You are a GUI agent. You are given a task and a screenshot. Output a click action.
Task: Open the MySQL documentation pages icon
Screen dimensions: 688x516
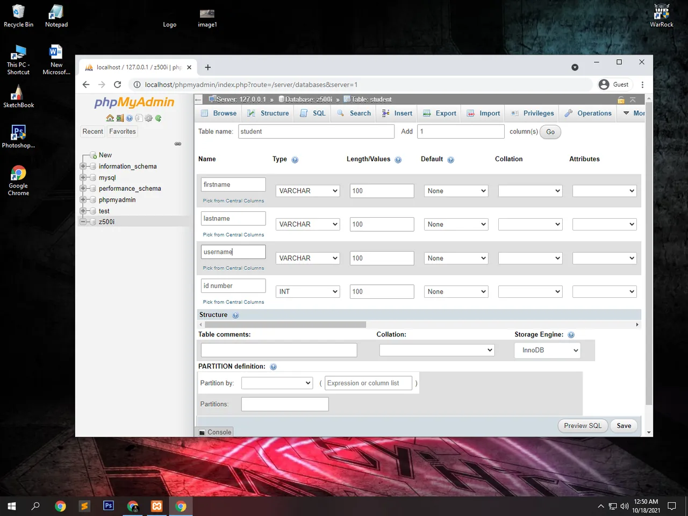pos(139,118)
